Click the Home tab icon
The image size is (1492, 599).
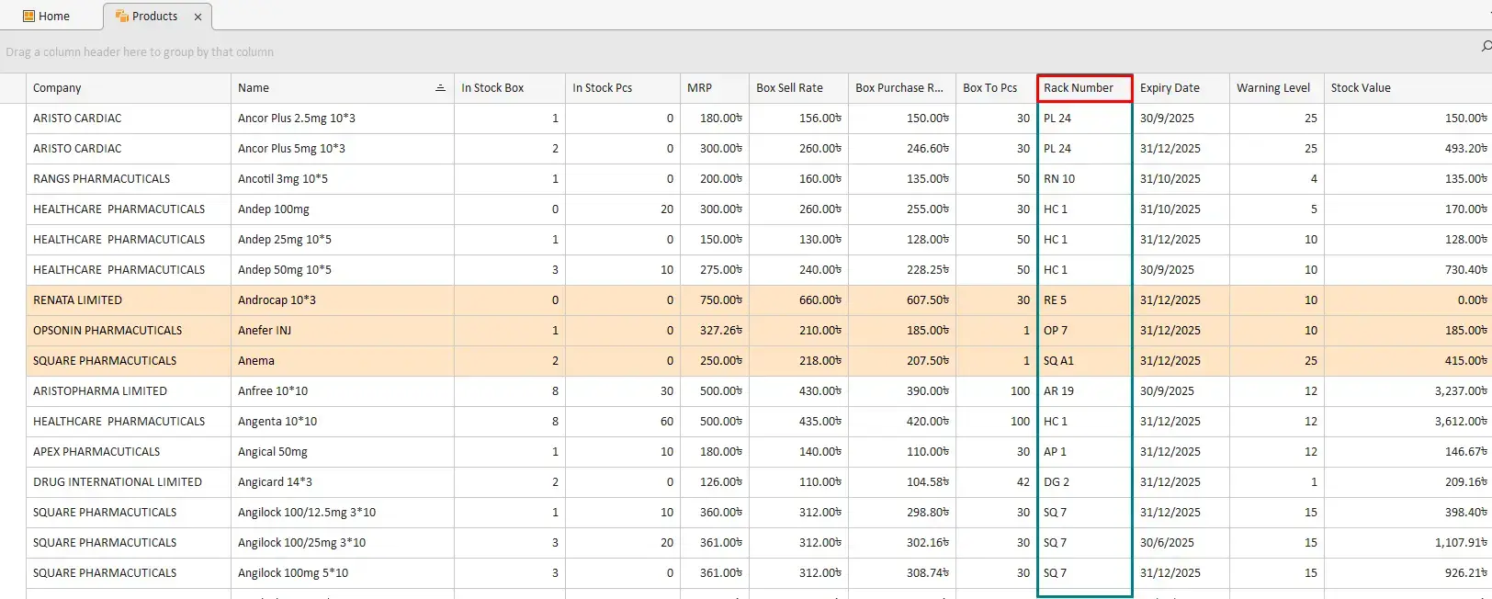(x=28, y=17)
